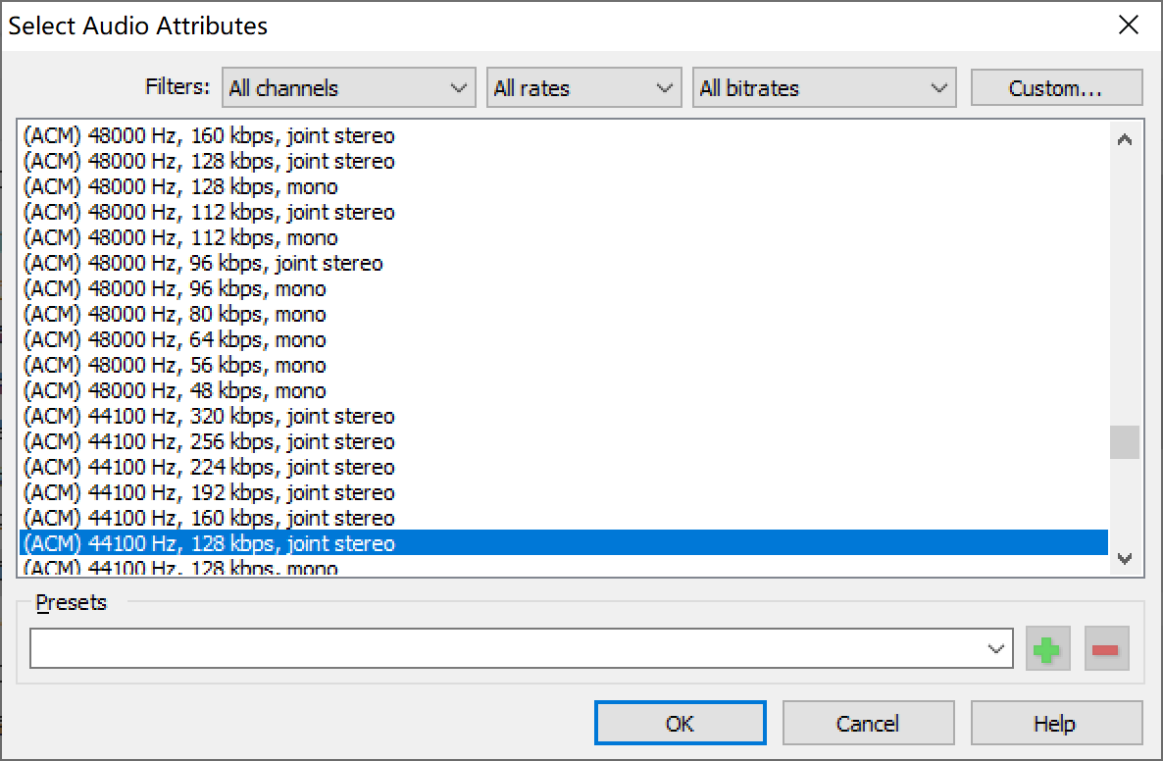Screen dimensions: 1163x761
Task: Open the All bitrates filter dropdown
Action: 824,88
